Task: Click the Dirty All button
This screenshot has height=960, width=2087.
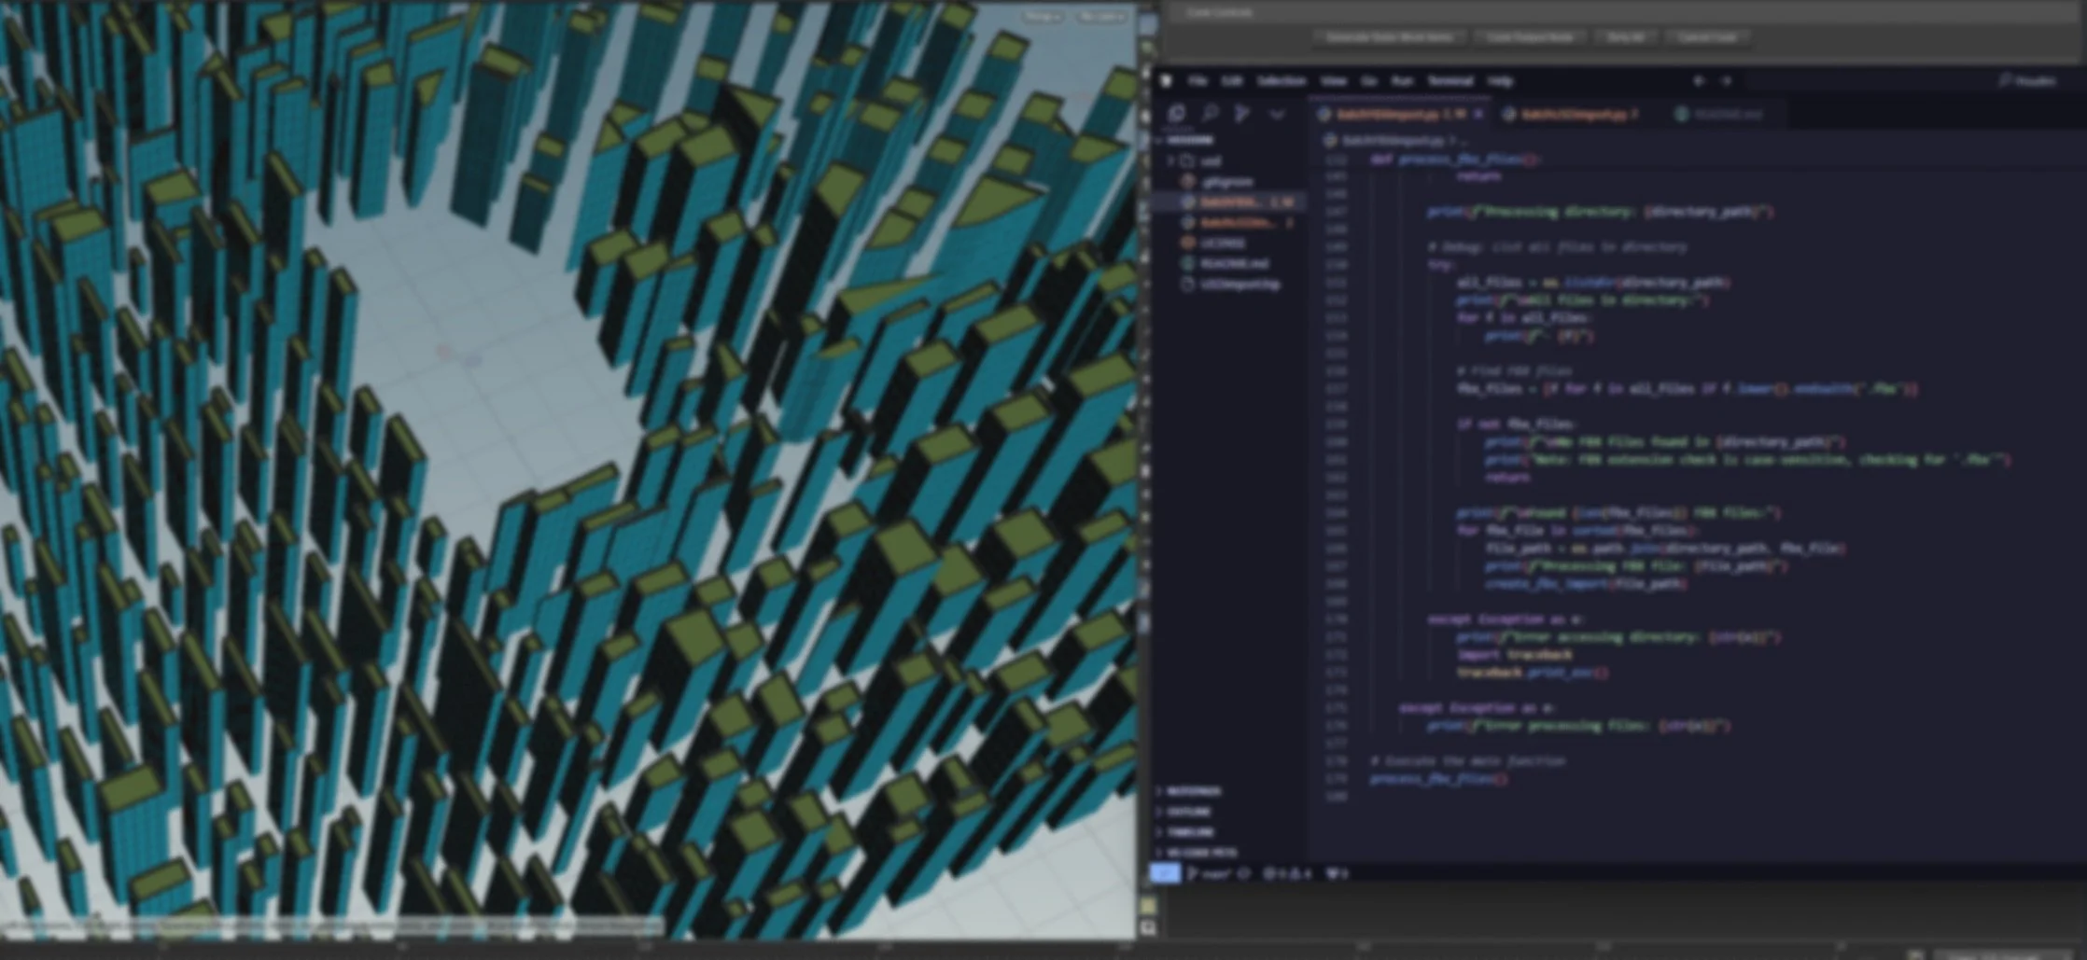Action: [x=1626, y=37]
